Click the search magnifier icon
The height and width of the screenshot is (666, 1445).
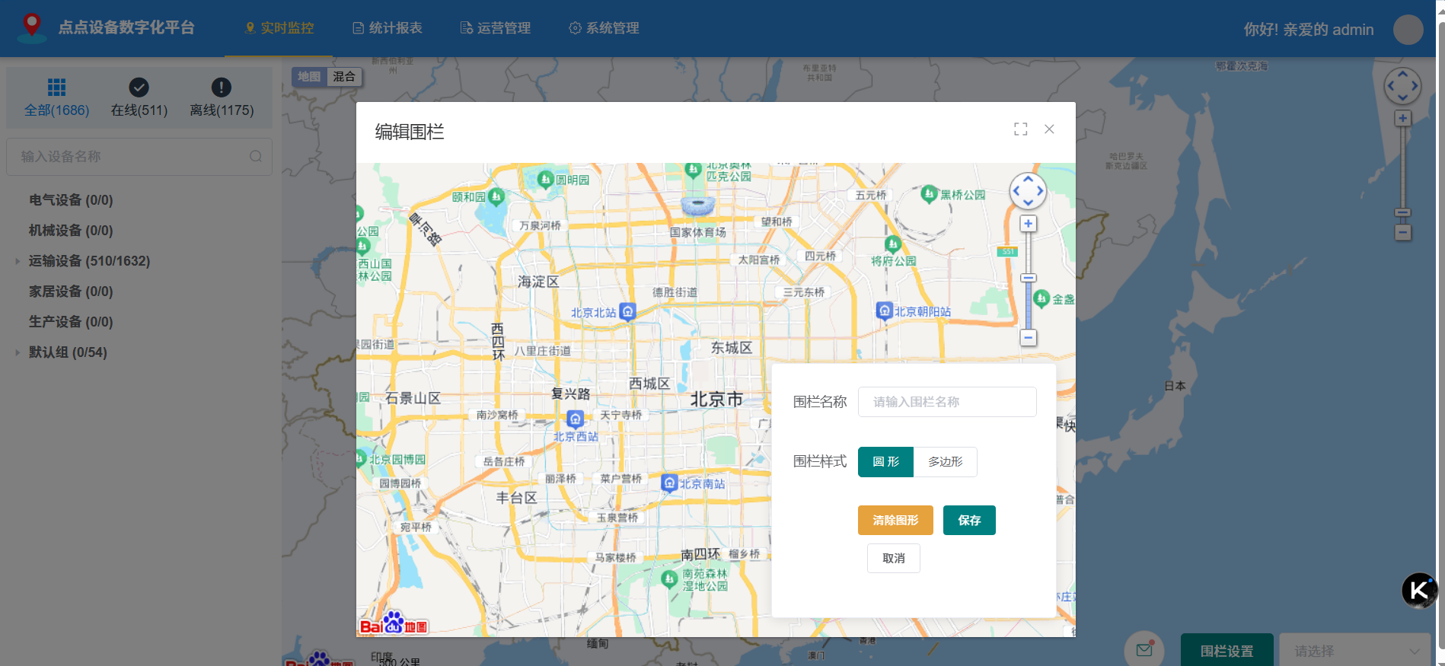[x=256, y=156]
